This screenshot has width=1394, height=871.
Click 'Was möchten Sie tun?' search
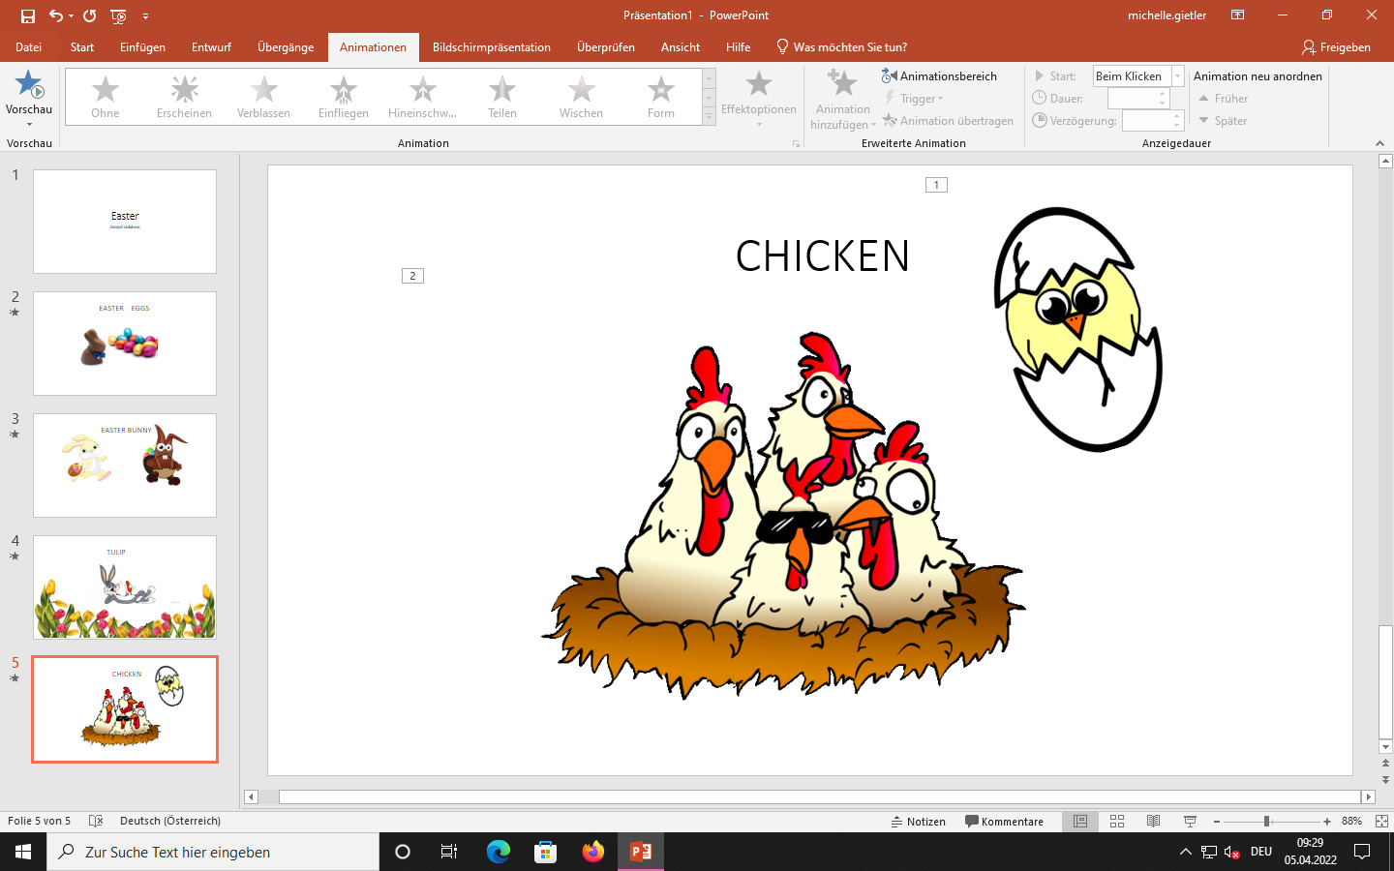click(841, 46)
